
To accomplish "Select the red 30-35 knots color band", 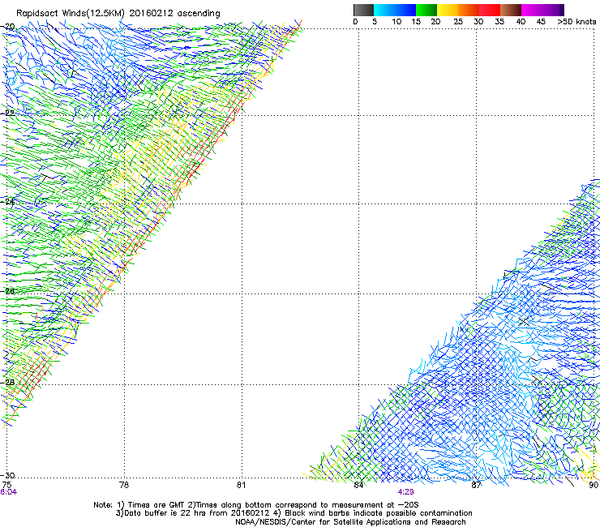I will (x=490, y=10).
